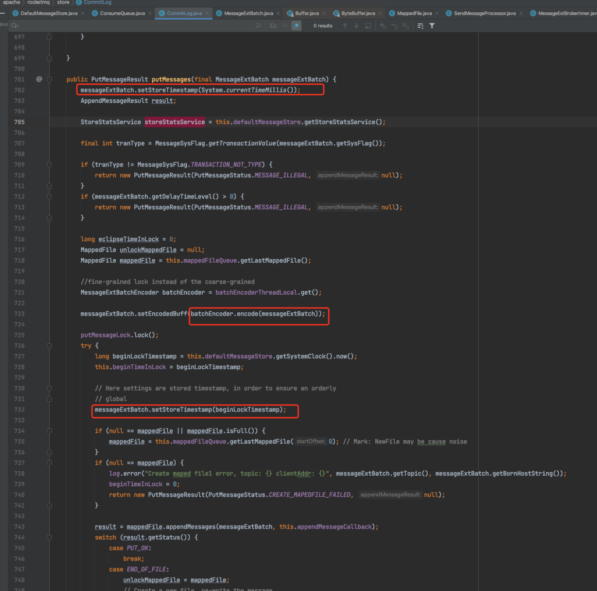
Task: Open the search filter funnel icon
Action: pos(432,26)
